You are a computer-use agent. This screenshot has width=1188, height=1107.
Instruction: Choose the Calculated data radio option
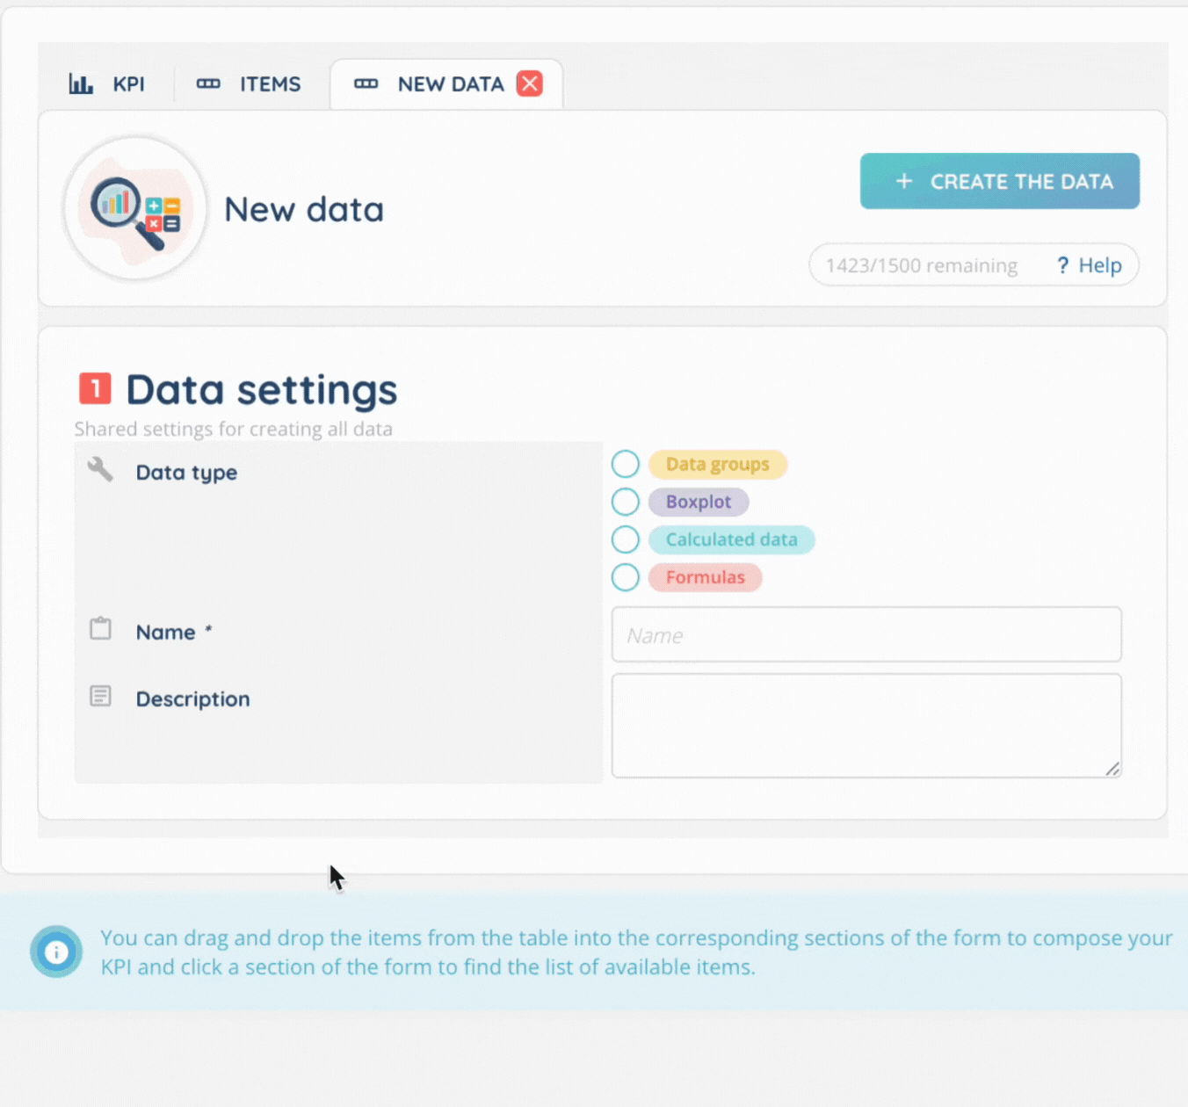coord(626,539)
